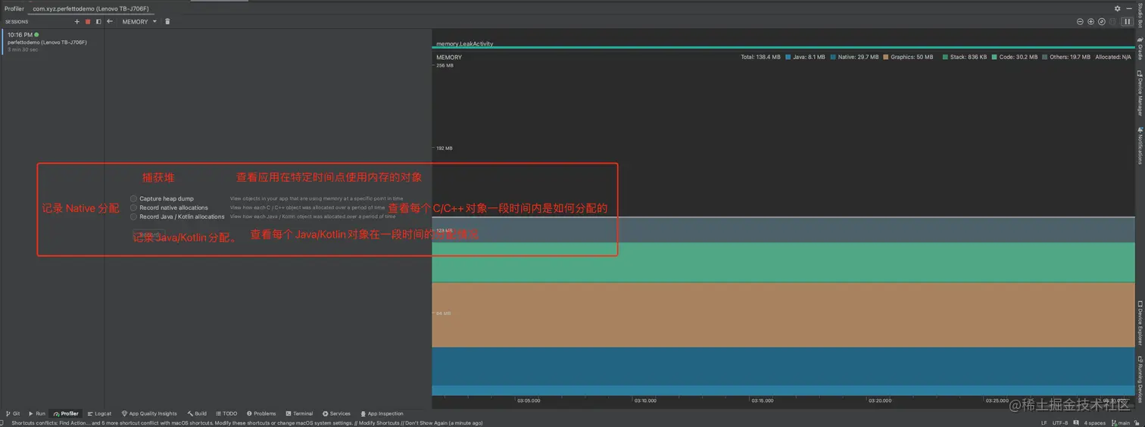Open App Quality Insights

coord(149,413)
